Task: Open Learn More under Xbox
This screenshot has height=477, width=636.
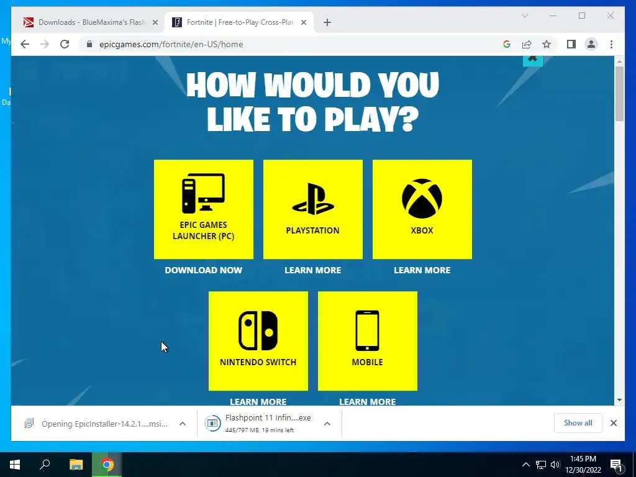Action: [x=422, y=270]
